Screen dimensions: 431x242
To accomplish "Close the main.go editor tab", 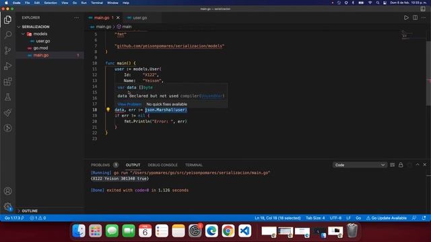I will click(119, 17).
